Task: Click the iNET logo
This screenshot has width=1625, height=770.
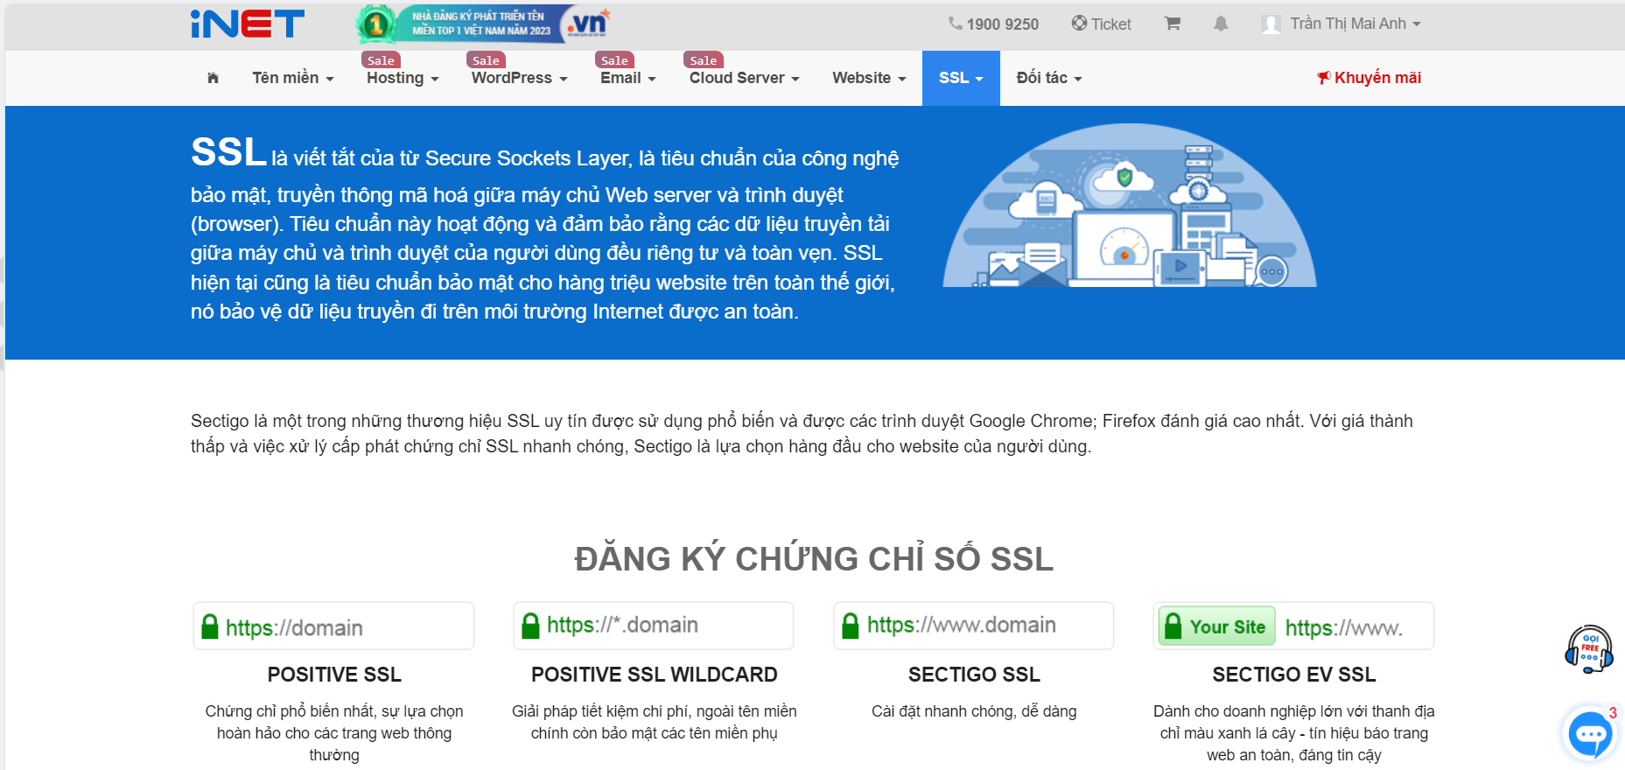Action: tap(248, 24)
